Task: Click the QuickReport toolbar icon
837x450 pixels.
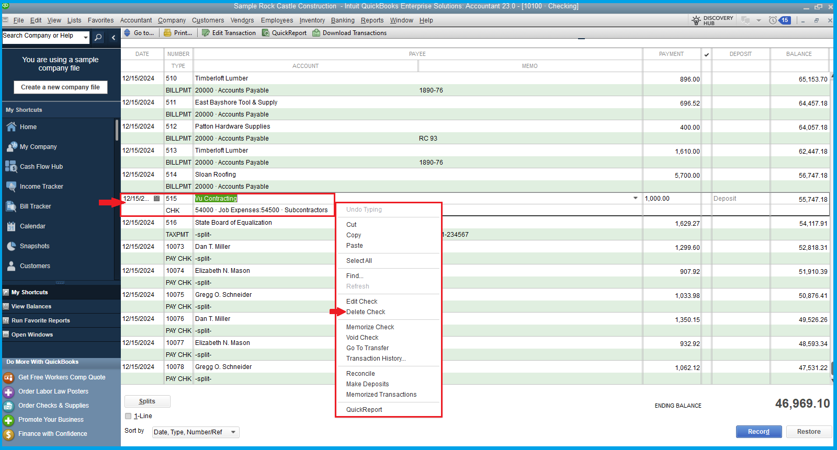Action: pyautogui.click(x=266, y=33)
